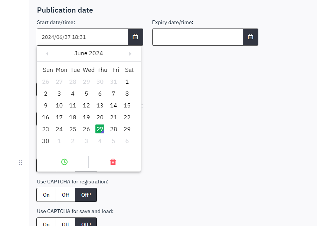Click the Start date/time input field
The width and height of the screenshot is (317, 226).
pos(82,37)
